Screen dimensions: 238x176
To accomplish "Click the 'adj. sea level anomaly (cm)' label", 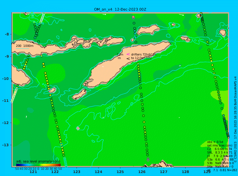I will pyautogui.click(x=38, y=161).
